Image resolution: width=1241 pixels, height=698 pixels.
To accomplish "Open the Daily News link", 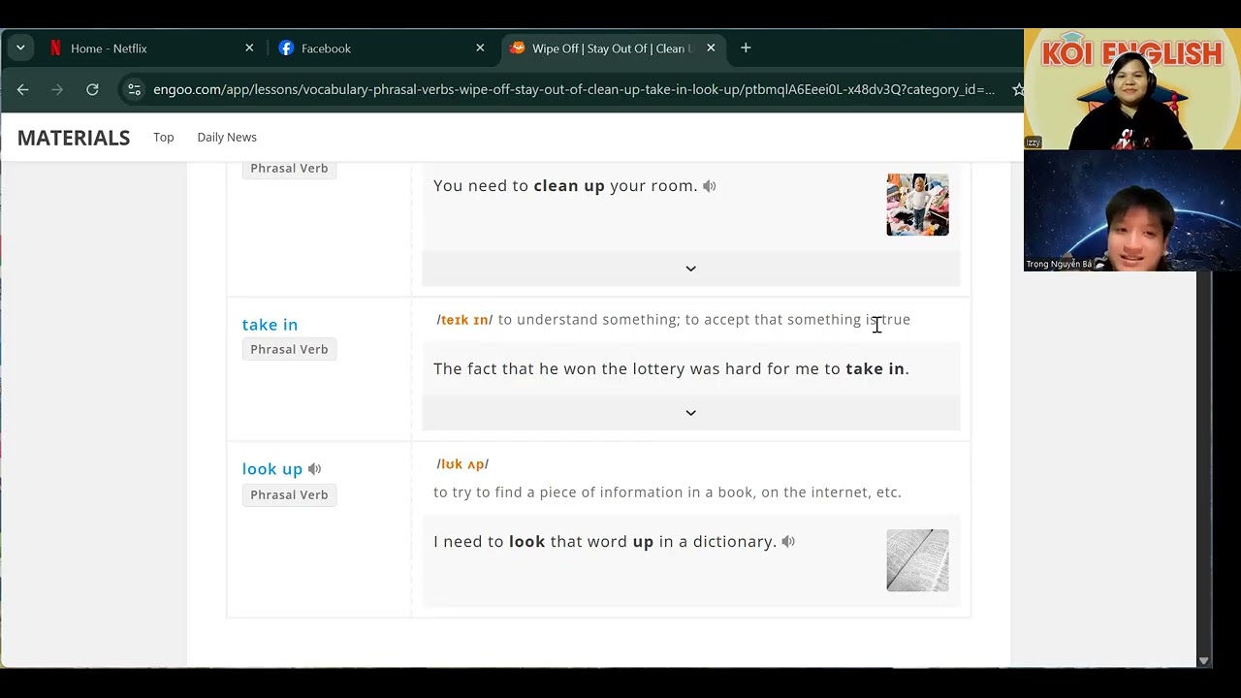I will click(227, 137).
